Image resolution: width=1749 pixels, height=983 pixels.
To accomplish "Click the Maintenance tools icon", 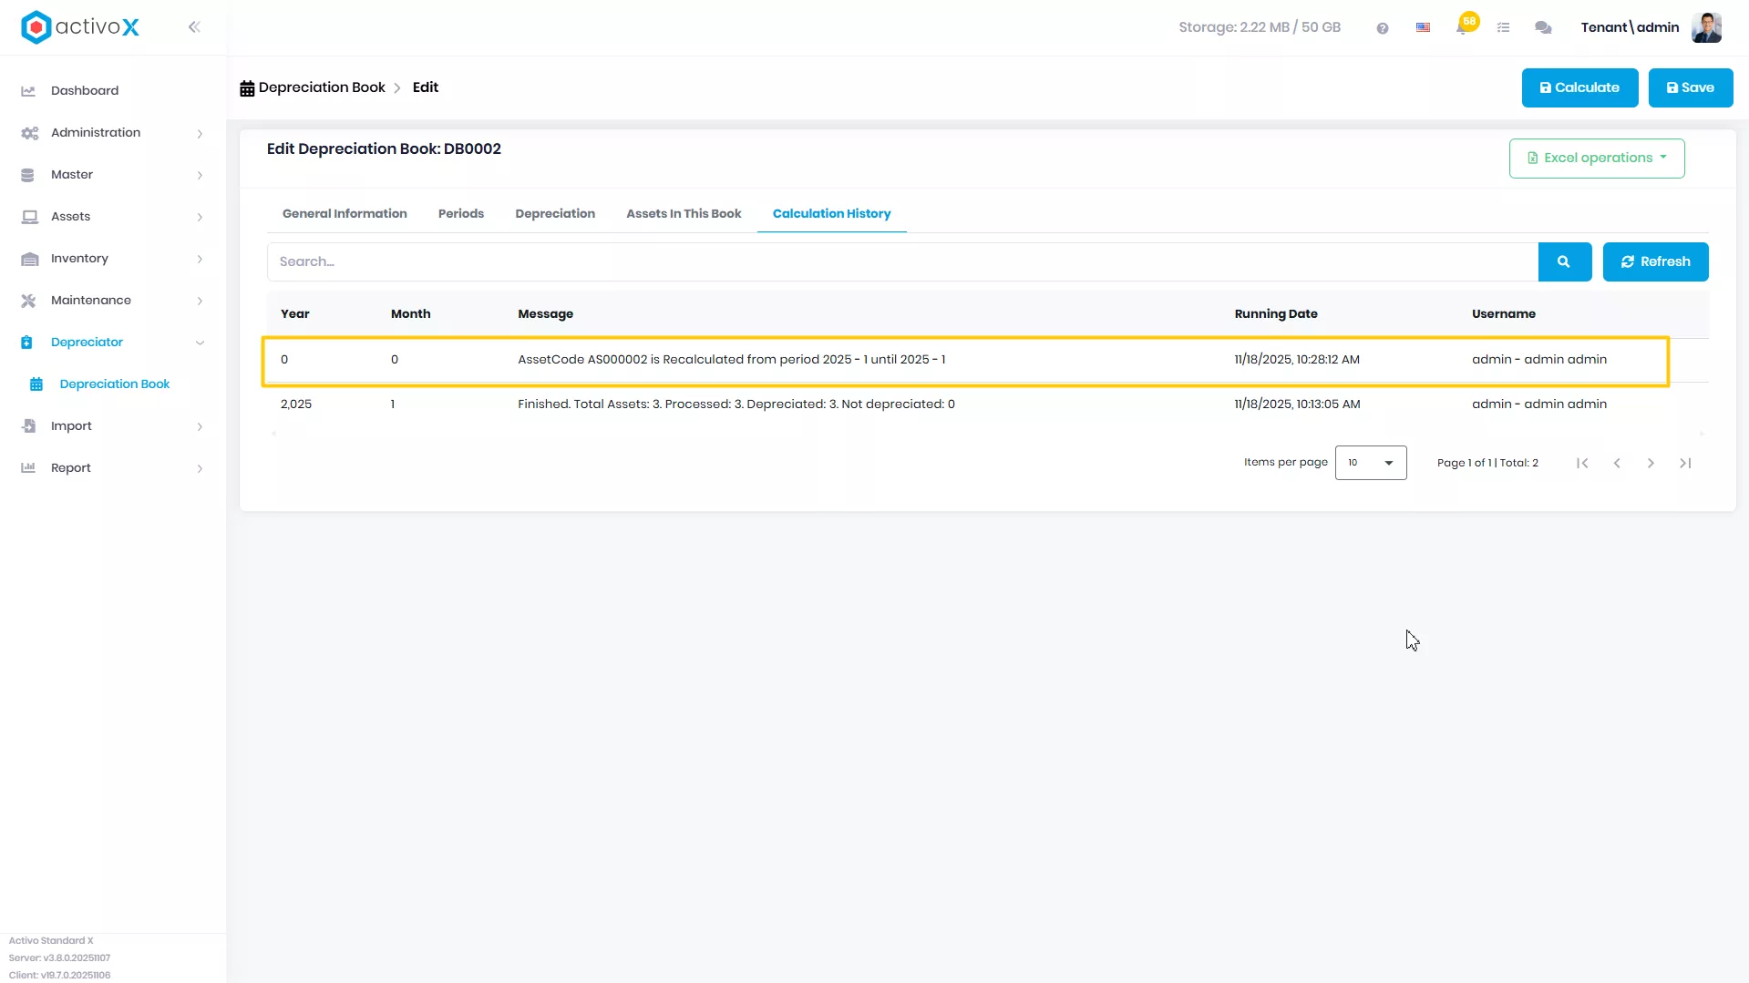I will pos(28,301).
